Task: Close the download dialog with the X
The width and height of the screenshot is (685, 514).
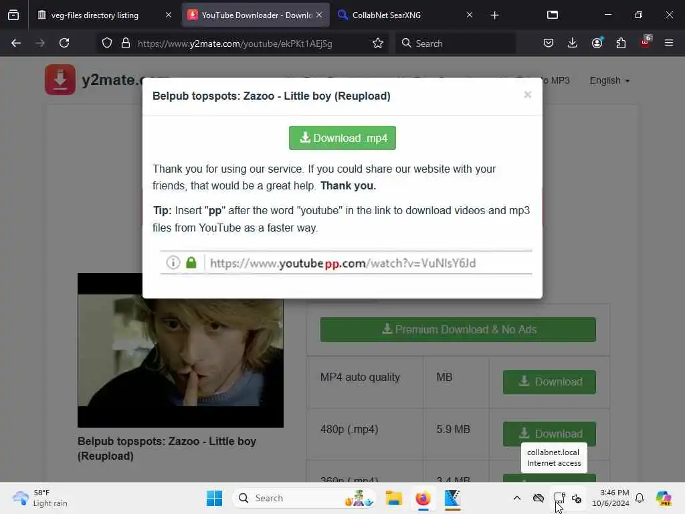Action: coord(527,95)
